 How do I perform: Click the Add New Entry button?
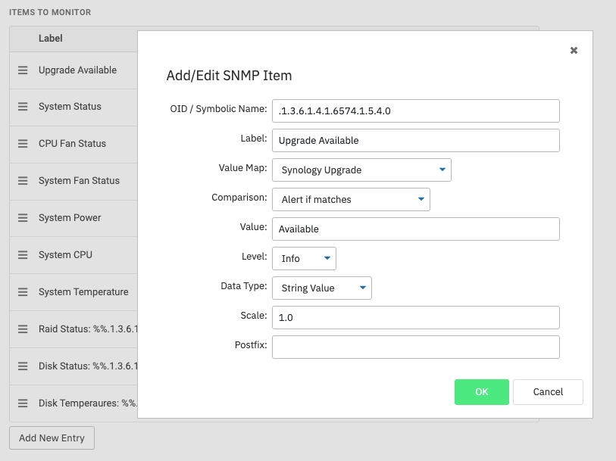[x=52, y=438]
